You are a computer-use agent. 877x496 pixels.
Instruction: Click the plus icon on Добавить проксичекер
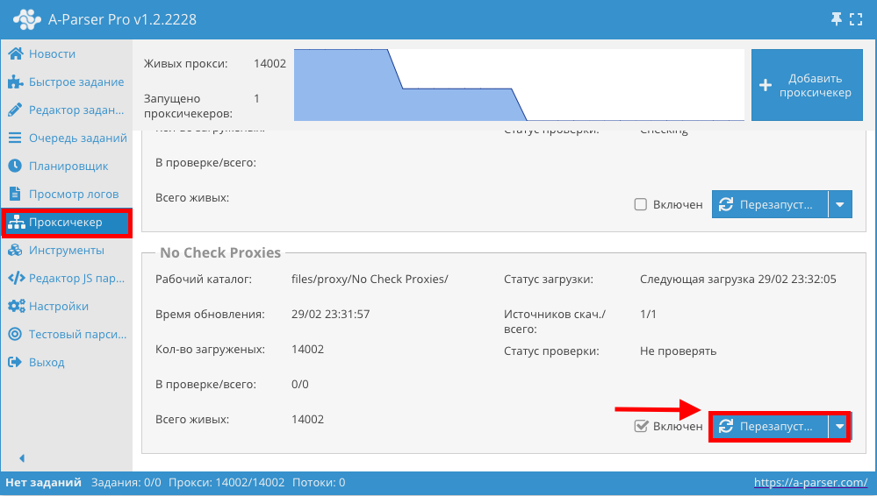(x=766, y=86)
